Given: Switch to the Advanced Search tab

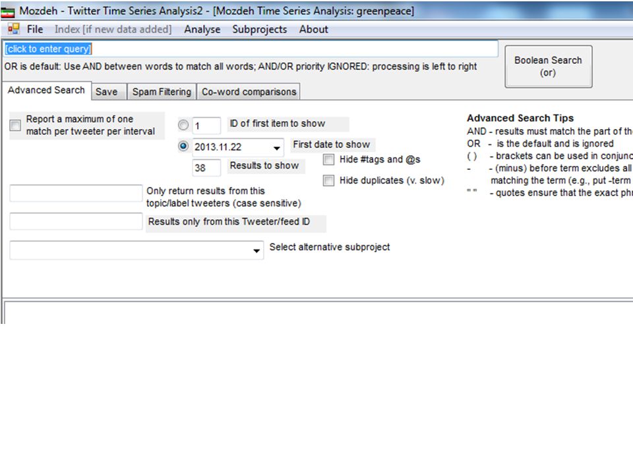Looking at the screenshot, I should [46, 90].
